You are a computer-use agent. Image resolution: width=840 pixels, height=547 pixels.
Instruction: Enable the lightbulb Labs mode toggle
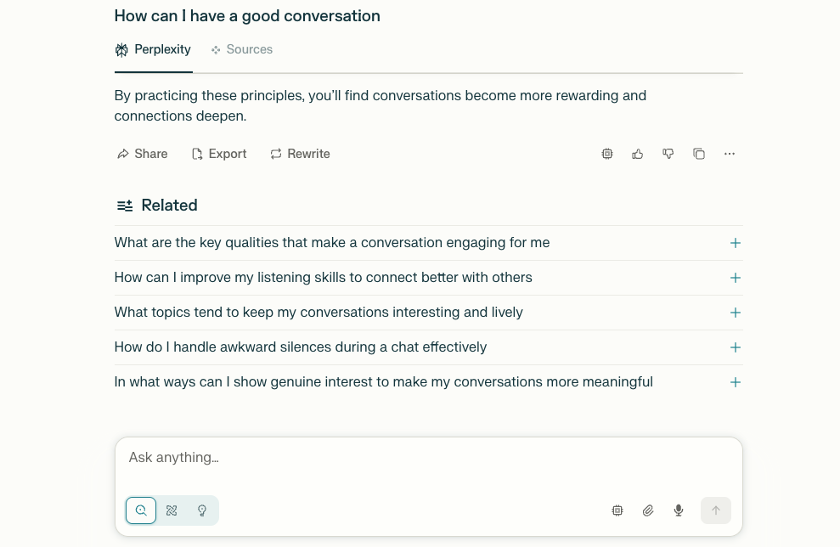coord(202,510)
